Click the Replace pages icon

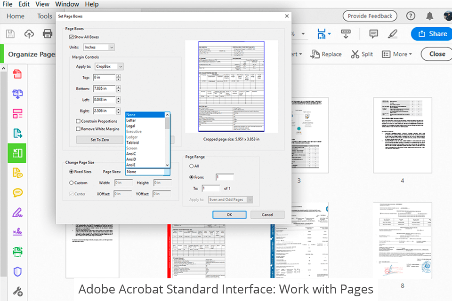tap(315, 54)
